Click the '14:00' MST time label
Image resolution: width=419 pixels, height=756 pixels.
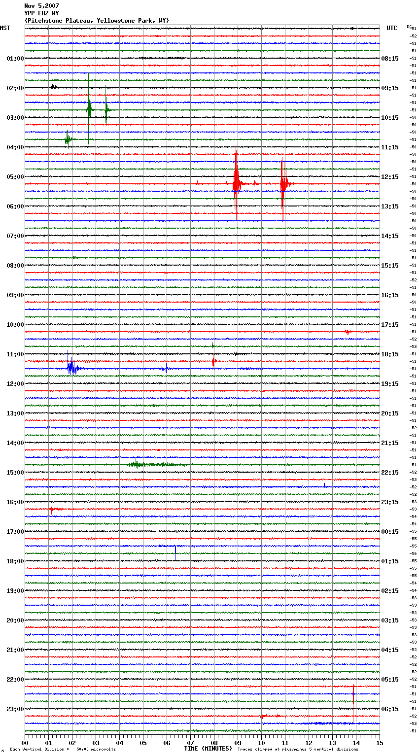(15, 443)
